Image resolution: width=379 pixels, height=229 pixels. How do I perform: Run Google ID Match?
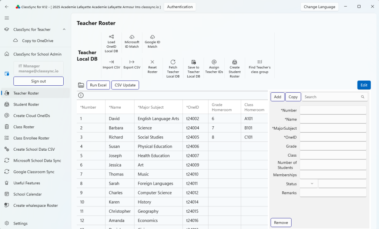[x=152, y=41]
